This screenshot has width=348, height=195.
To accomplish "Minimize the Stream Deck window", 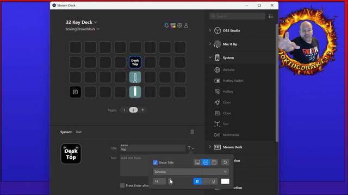I will pos(246,5).
